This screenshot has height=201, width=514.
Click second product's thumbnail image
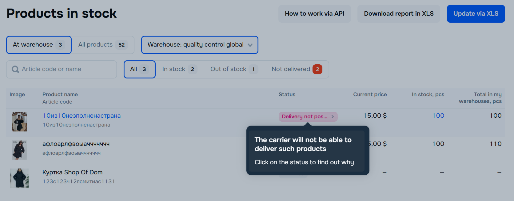[x=19, y=150]
